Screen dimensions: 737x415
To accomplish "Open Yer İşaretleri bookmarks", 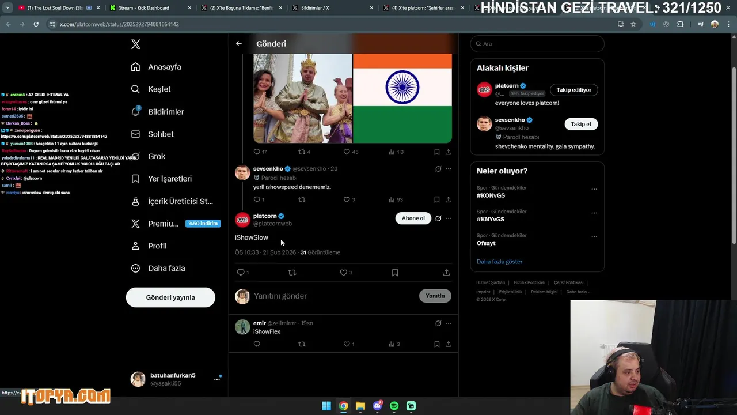I will (x=161, y=179).
